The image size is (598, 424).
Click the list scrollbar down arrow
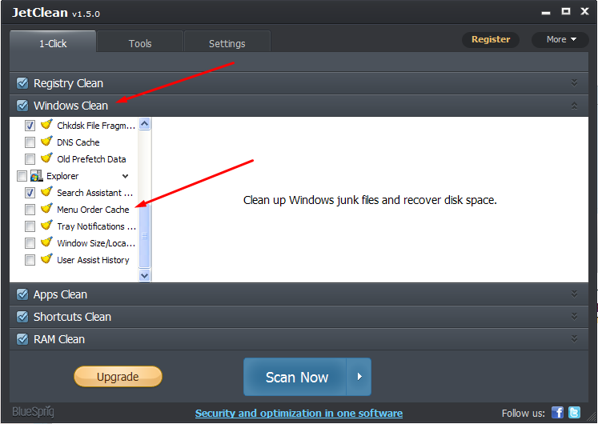[145, 275]
